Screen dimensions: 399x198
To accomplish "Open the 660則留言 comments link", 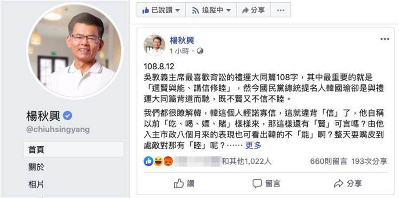I will coord(329,161).
